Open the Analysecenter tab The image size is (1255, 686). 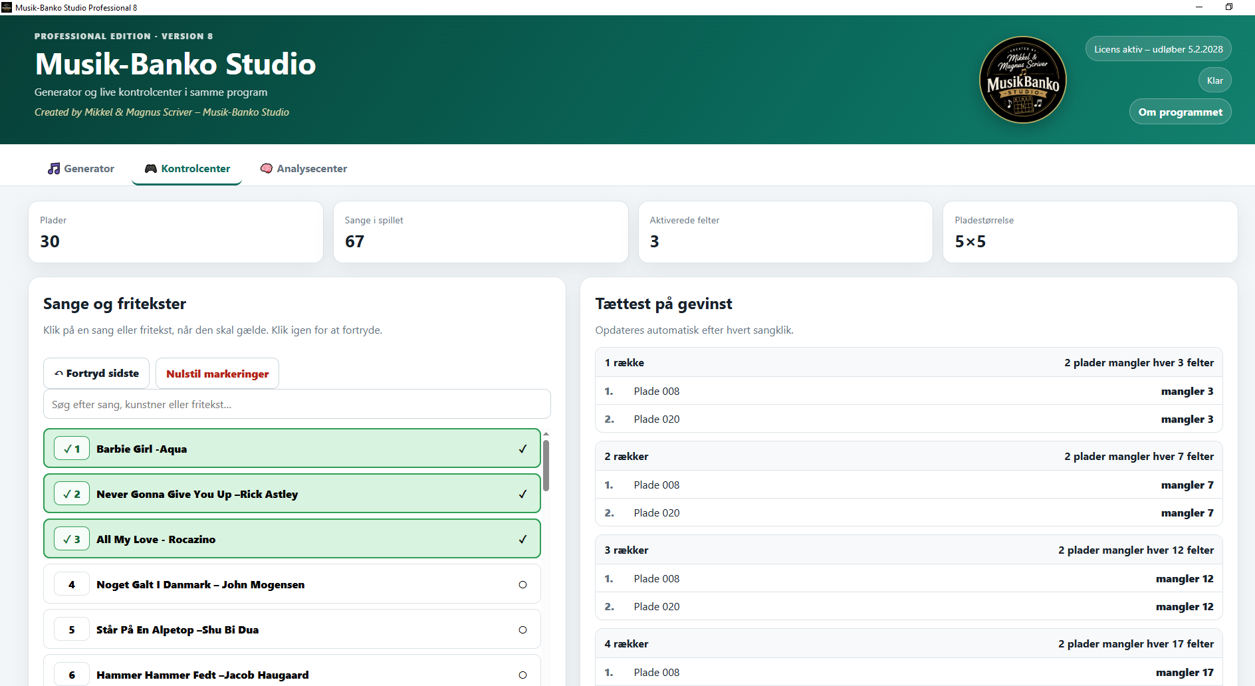point(304,169)
